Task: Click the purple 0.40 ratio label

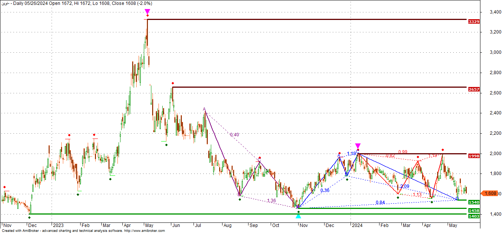Action: 234,134
